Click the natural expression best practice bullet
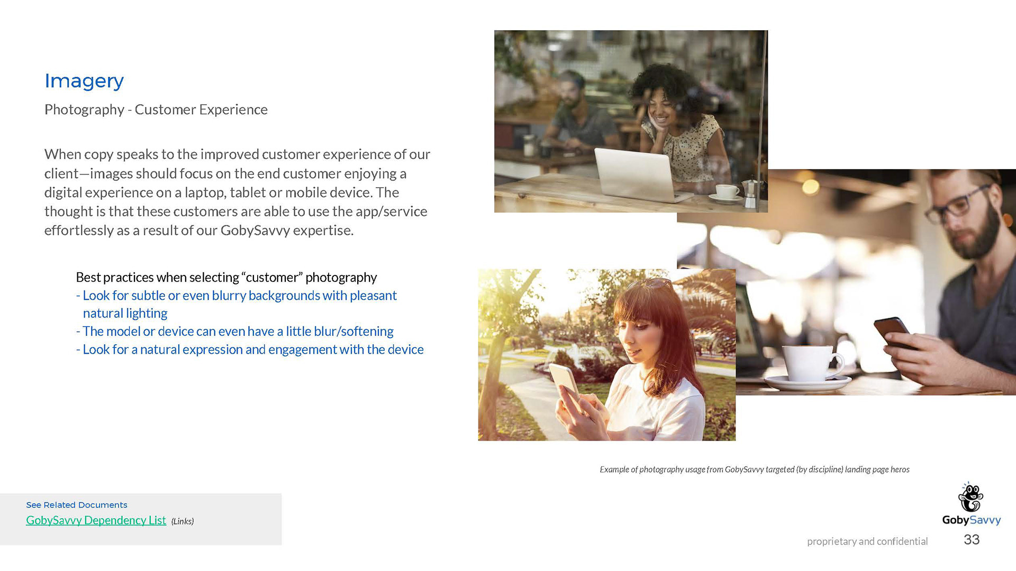 pyautogui.click(x=250, y=349)
